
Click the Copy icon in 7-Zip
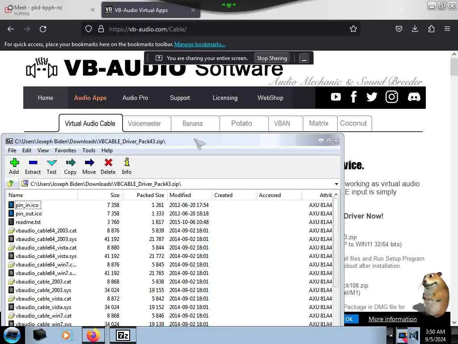70,166
